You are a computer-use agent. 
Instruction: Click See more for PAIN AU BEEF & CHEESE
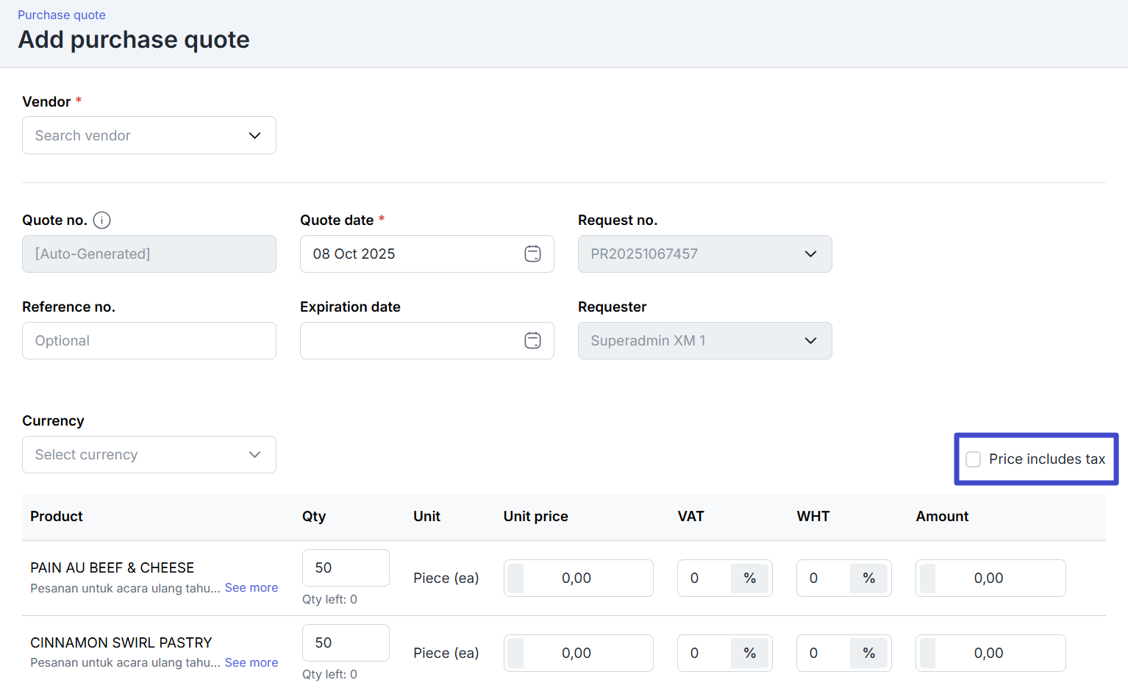tap(251, 588)
